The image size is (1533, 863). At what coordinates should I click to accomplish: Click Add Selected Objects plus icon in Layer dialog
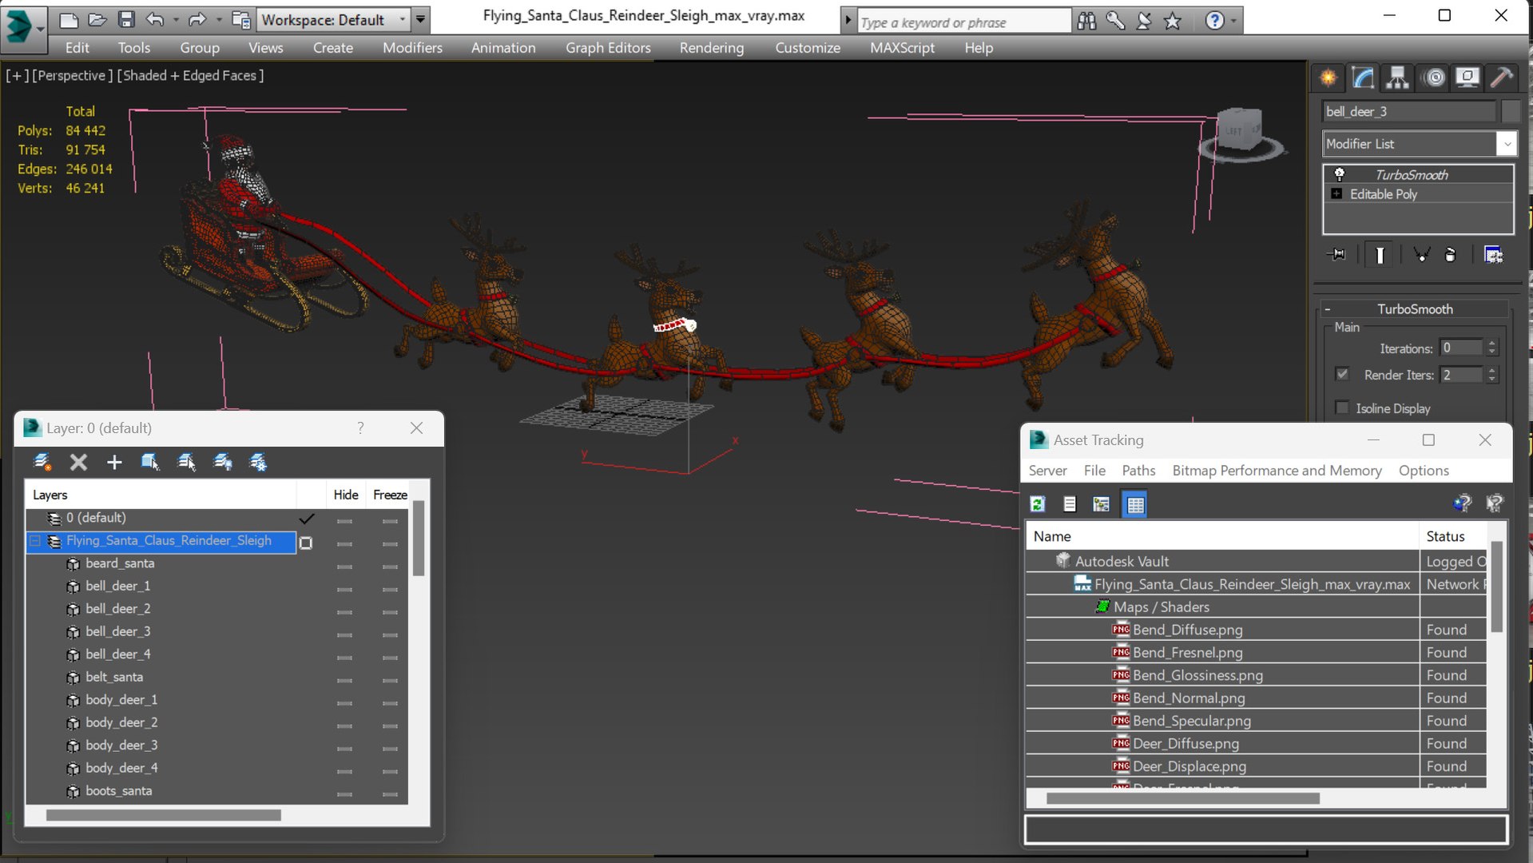point(114,462)
